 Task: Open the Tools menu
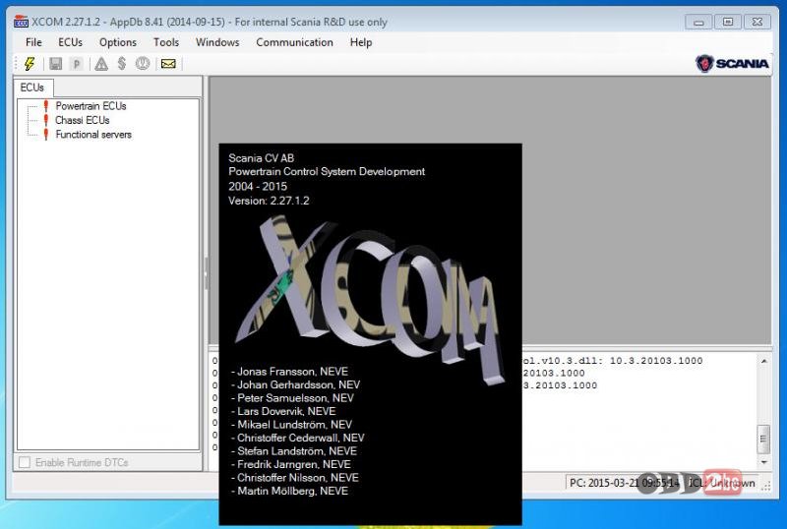point(166,42)
